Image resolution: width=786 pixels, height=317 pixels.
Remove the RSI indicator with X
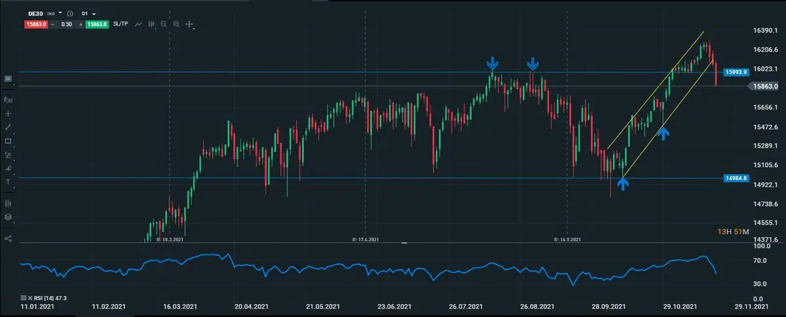pyautogui.click(x=29, y=297)
